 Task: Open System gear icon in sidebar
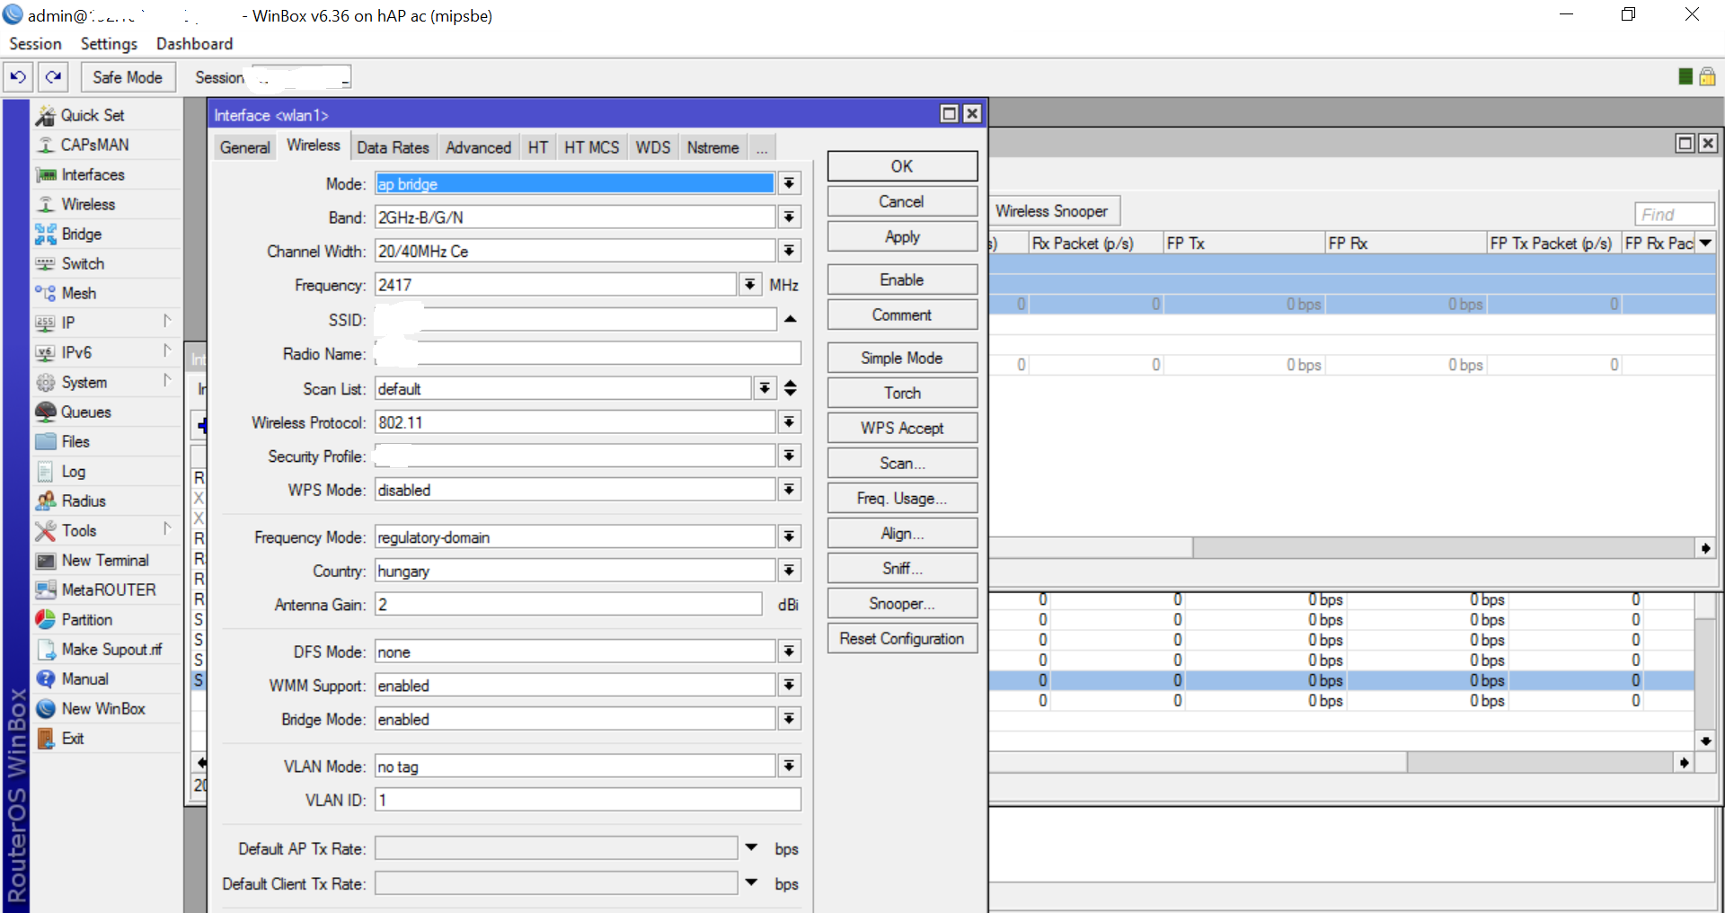click(x=46, y=382)
